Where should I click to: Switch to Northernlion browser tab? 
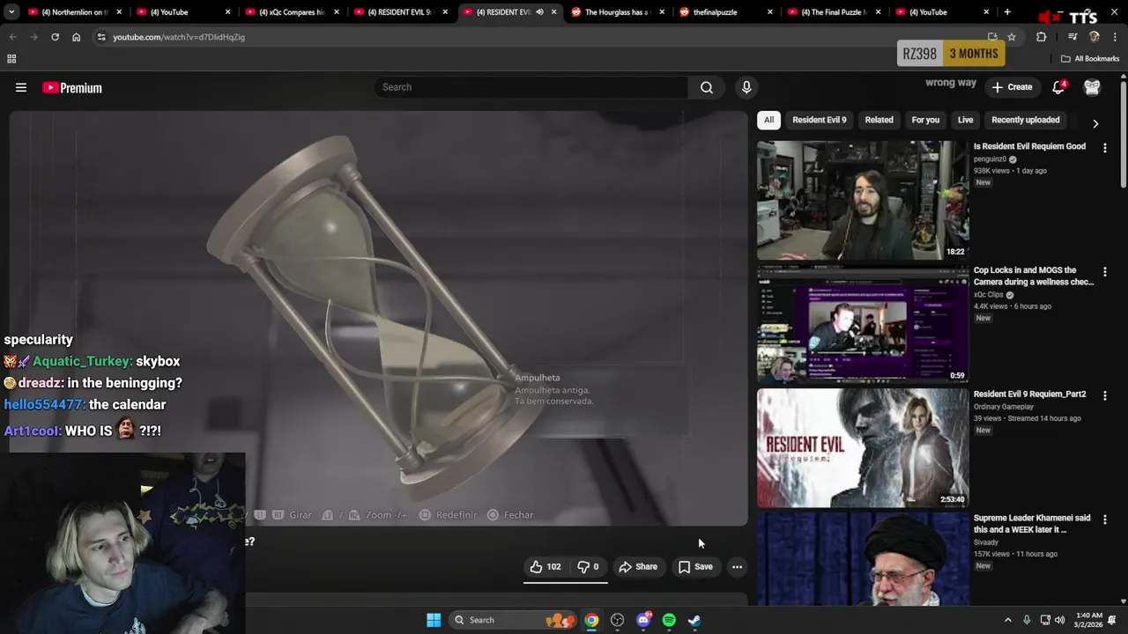74,12
